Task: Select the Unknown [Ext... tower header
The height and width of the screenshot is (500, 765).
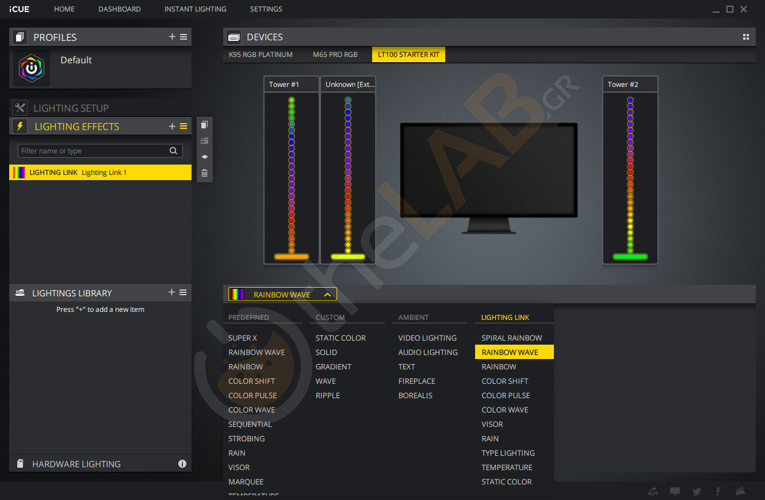Action: tap(348, 85)
